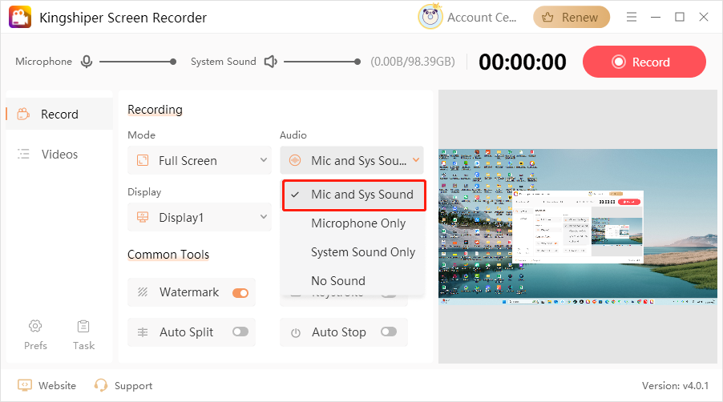
Task: Click the Recording section heading
Action: point(155,110)
